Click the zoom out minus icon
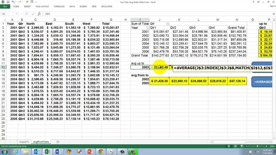This screenshot has width=276, height=155. click(x=247, y=146)
